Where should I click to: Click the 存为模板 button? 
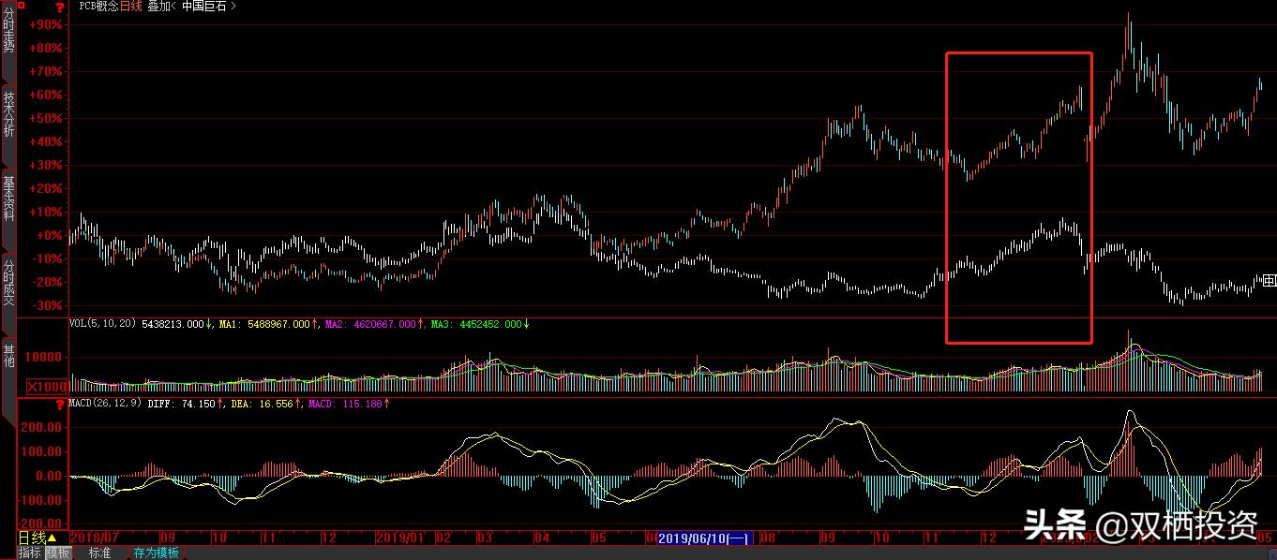[x=156, y=553]
